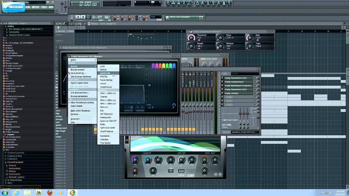
Task: Click COMP button in Maximus plugin
Action: tap(191, 176)
